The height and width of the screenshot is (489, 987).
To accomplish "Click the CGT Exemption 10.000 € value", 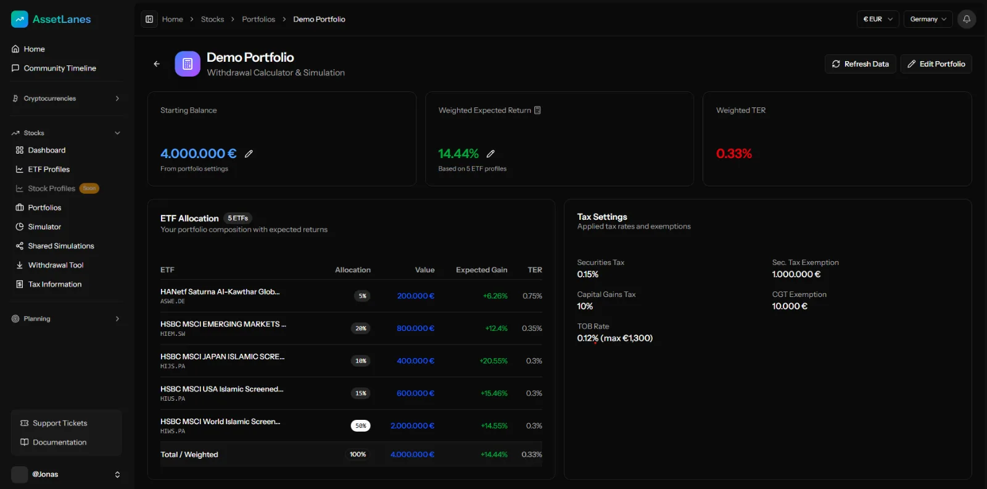I will pyautogui.click(x=790, y=306).
